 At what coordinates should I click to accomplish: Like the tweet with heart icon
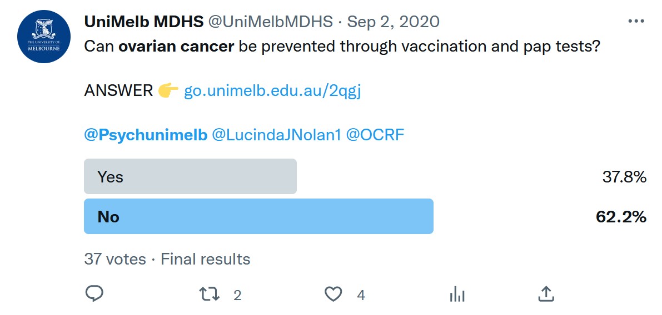pyautogui.click(x=333, y=294)
